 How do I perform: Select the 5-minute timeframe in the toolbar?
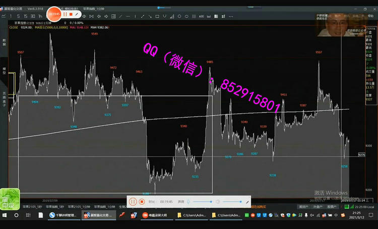coord(18,16)
